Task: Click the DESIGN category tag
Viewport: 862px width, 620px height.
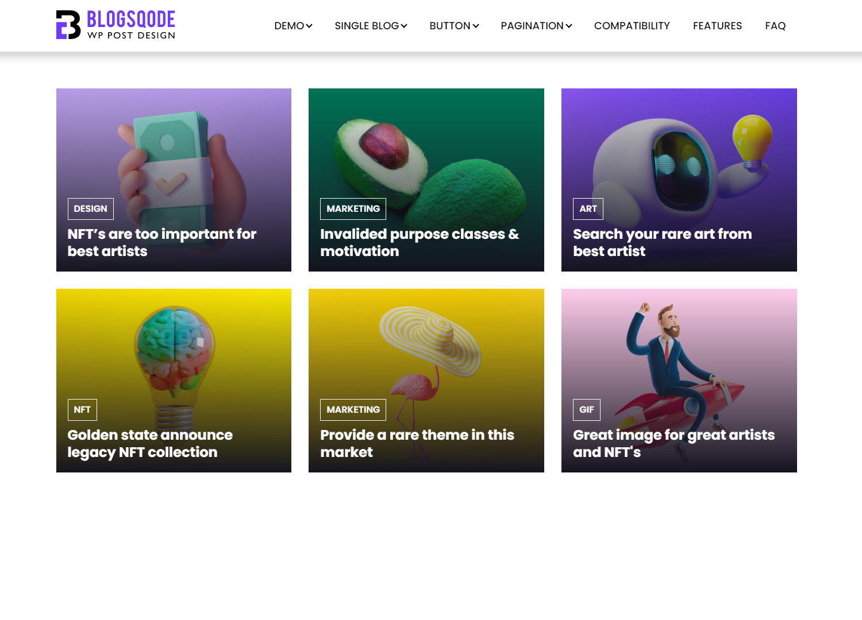Action: coord(91,209)
